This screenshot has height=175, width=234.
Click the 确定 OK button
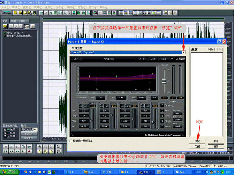pyautogui.click(x=216, y=146)
